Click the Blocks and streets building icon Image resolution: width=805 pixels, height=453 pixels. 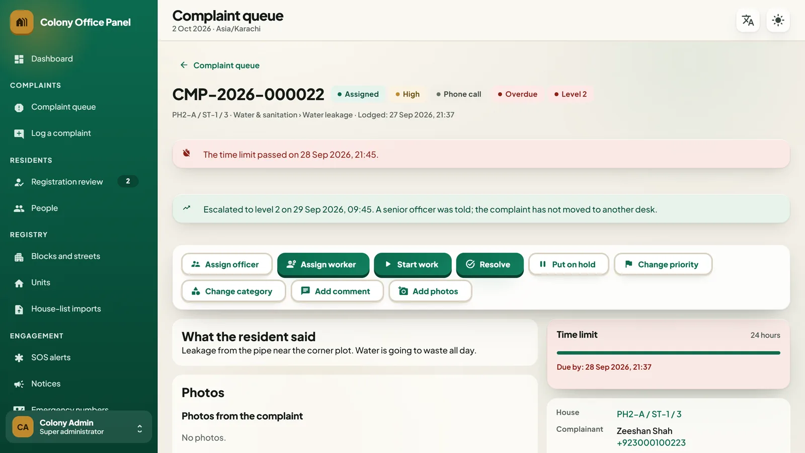[19, 257]
